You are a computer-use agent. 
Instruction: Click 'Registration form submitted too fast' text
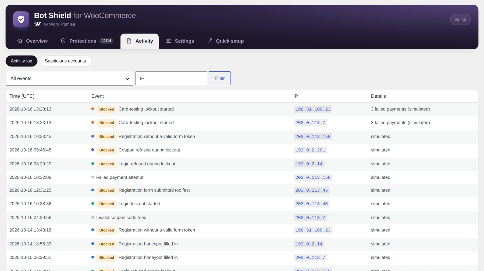[154, 190]
